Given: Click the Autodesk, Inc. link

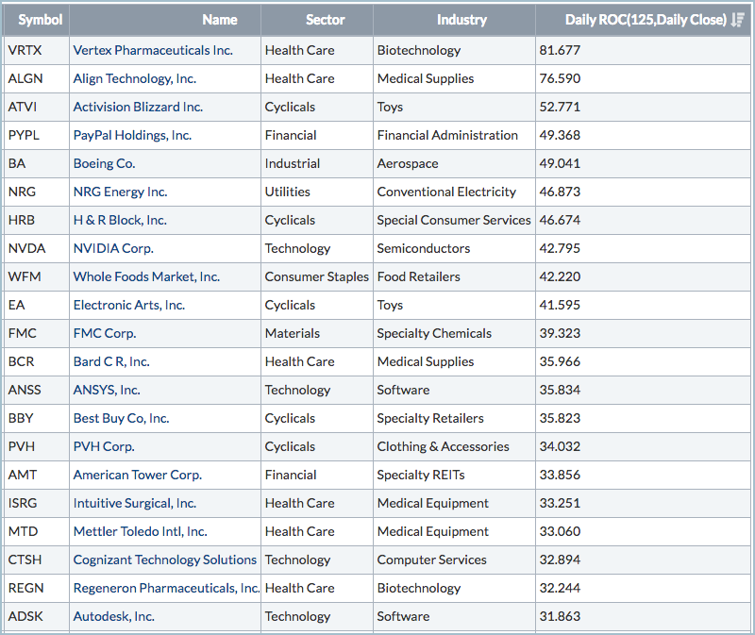Looking at the screenshot, I should (114, 616).
